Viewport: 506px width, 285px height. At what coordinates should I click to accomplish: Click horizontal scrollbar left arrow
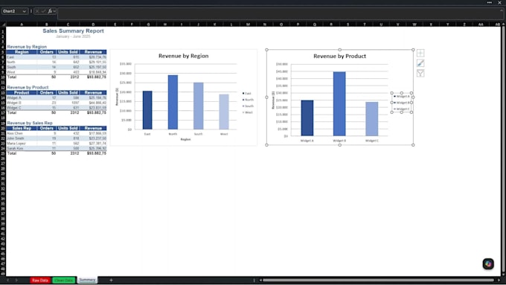tap(260, 280)
